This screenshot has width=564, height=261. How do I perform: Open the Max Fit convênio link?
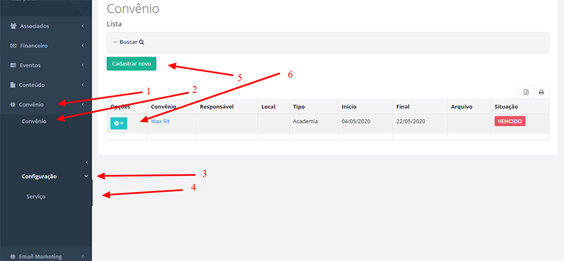[x=160, y=121]
